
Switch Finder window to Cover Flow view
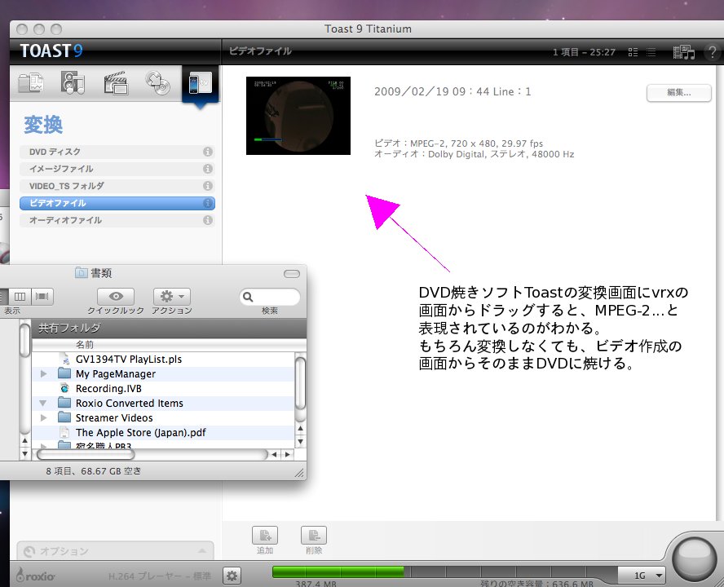point(42,297)
